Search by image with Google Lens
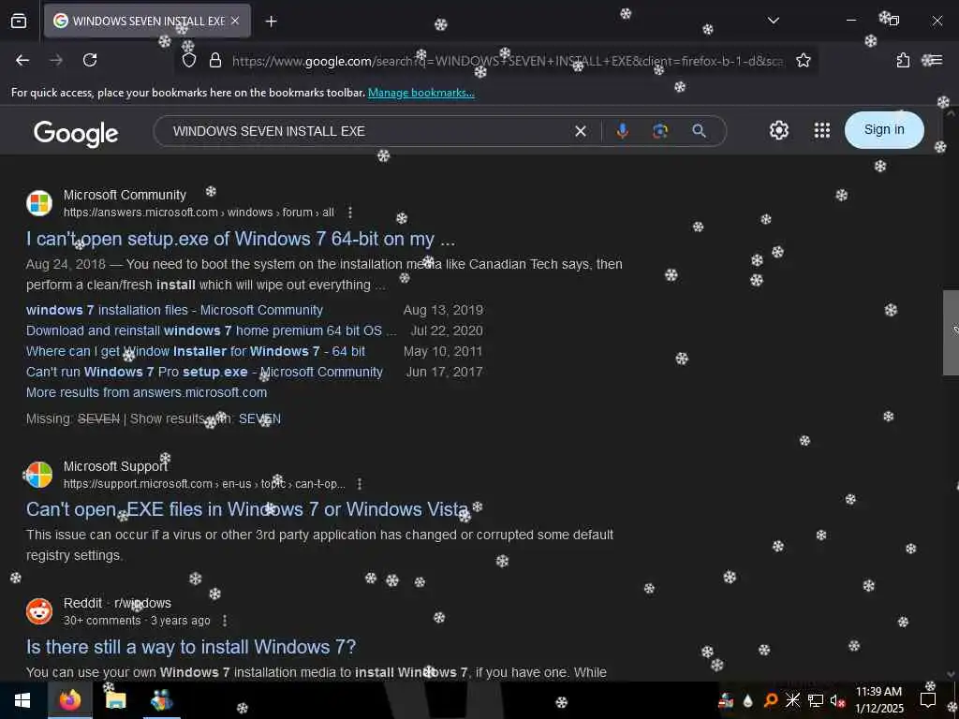 coord(660,131)
